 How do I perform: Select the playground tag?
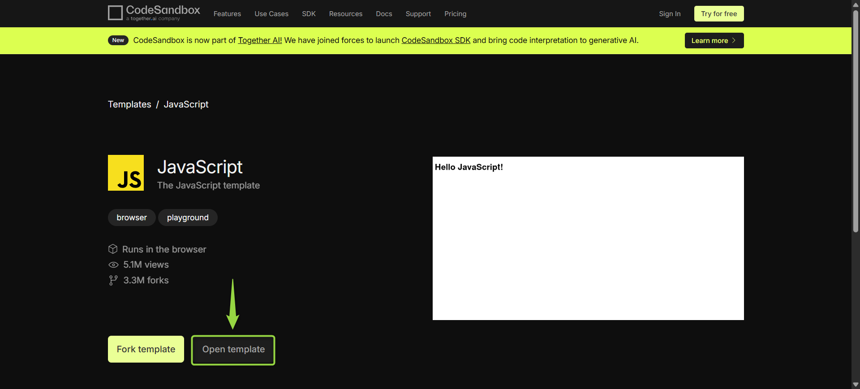(x=188, y=218)
